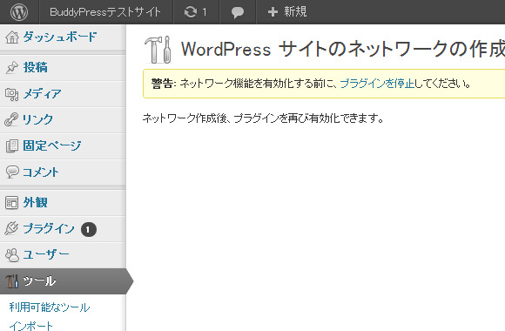505x331 pixels.
Task: Open the リンク links menu
Action: point(37,119)
